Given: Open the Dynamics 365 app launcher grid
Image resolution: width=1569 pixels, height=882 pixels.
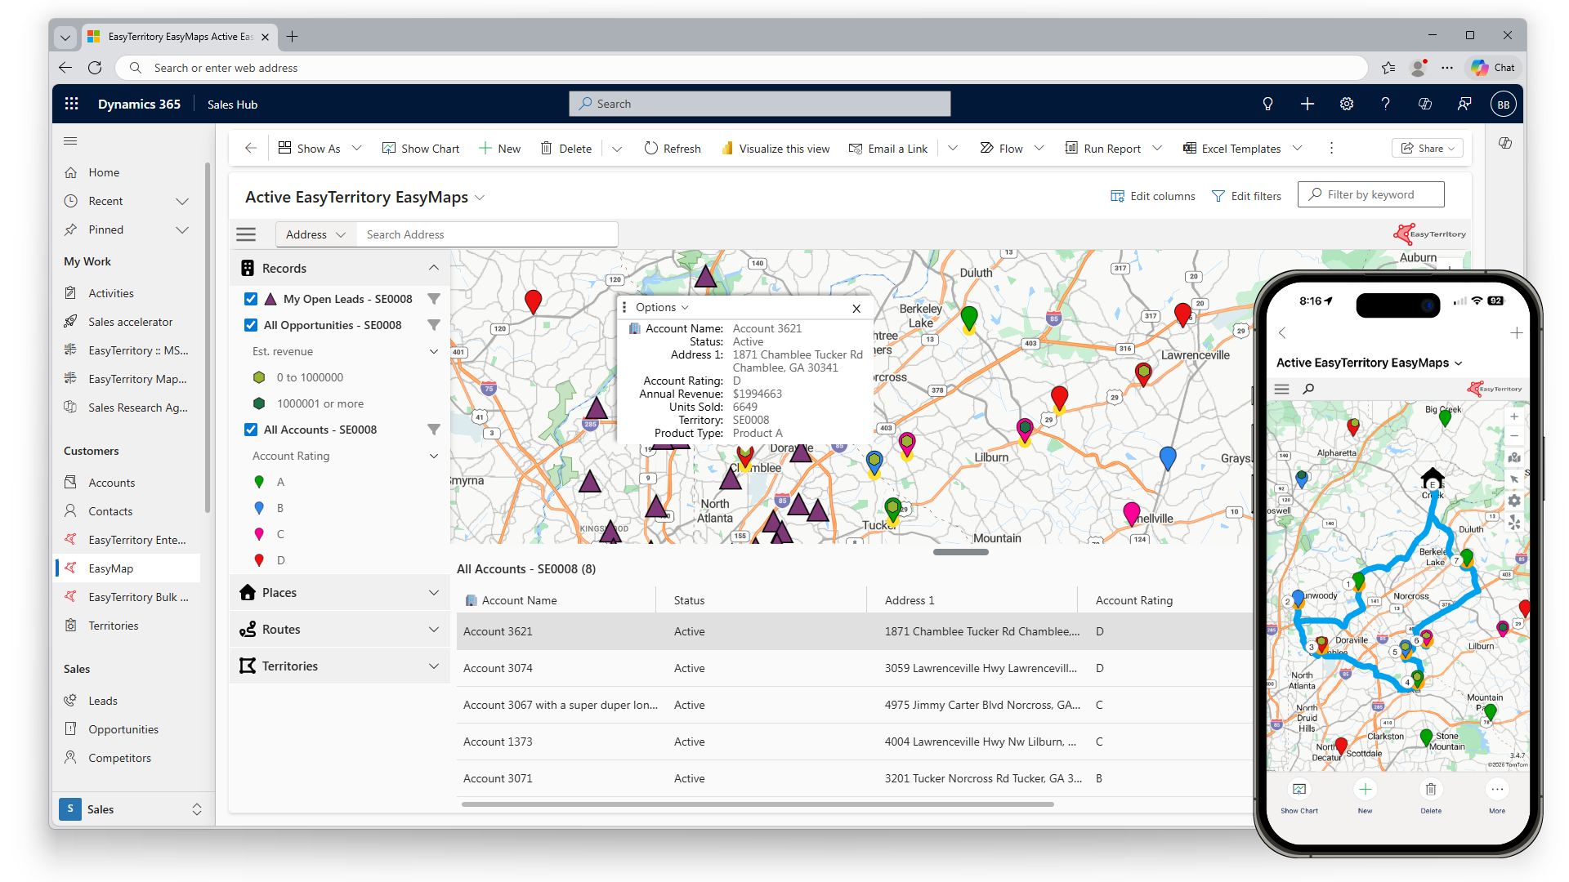Looking at the screenshot, I should point(72,104).
